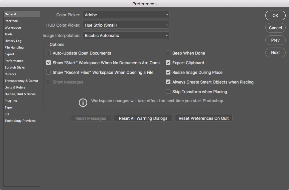Viewport: 289px width, 190px height.
Task: Disable the Export Clipboard checkbox
Action: coord(168,63)
